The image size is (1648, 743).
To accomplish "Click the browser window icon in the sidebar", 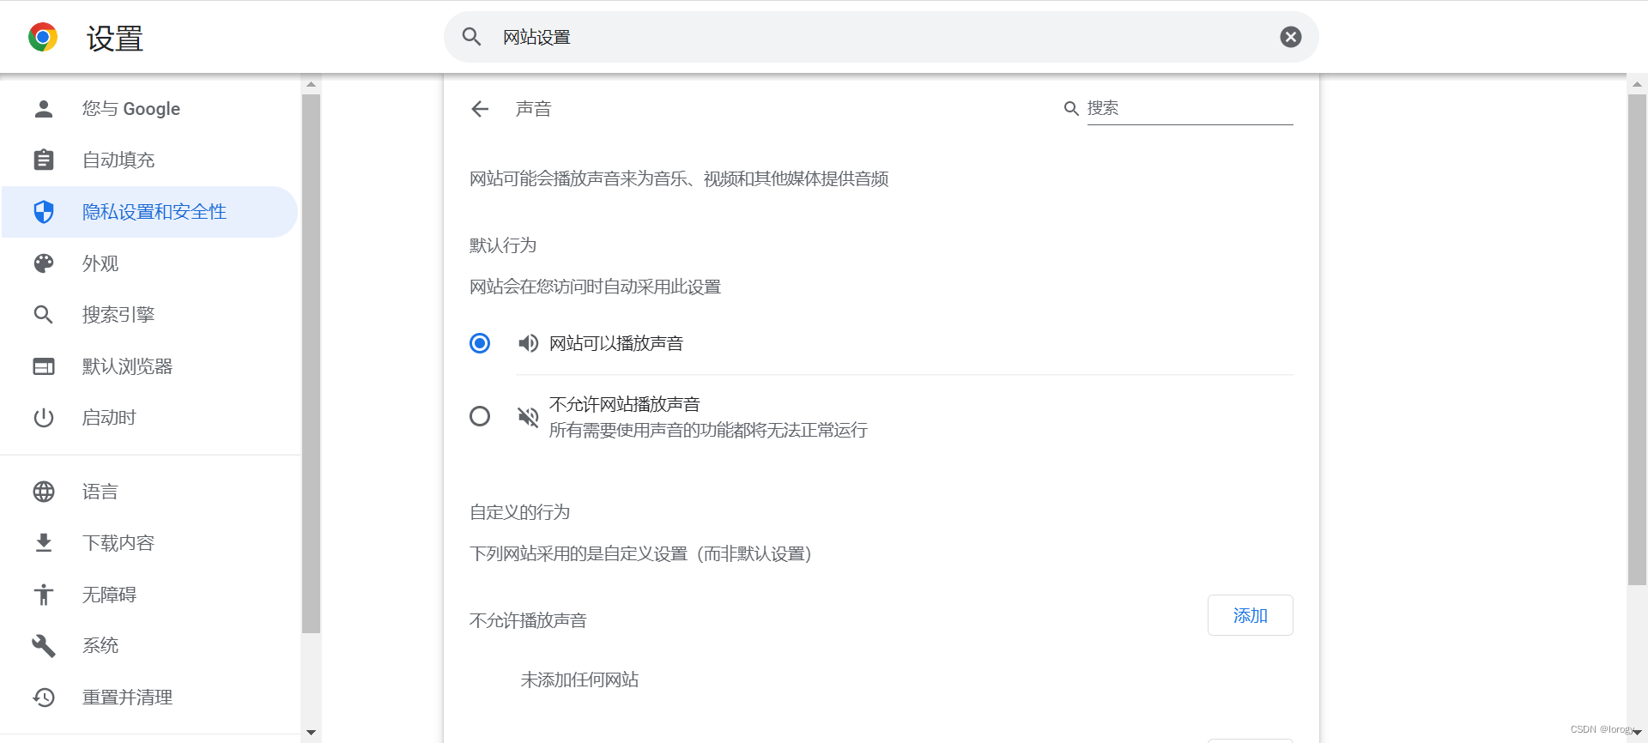I will tap(44, 366).
